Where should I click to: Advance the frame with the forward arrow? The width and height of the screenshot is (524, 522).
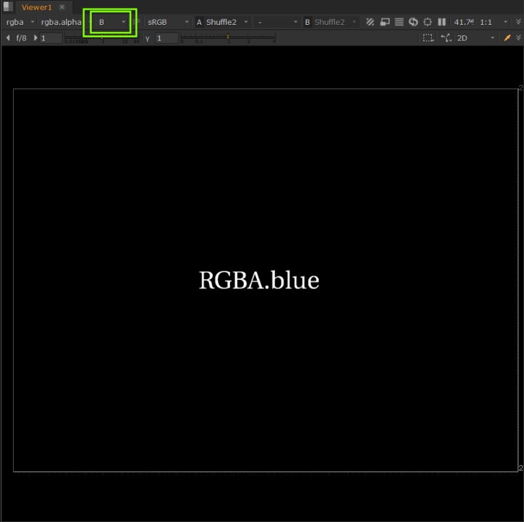[x=34, y=37]
